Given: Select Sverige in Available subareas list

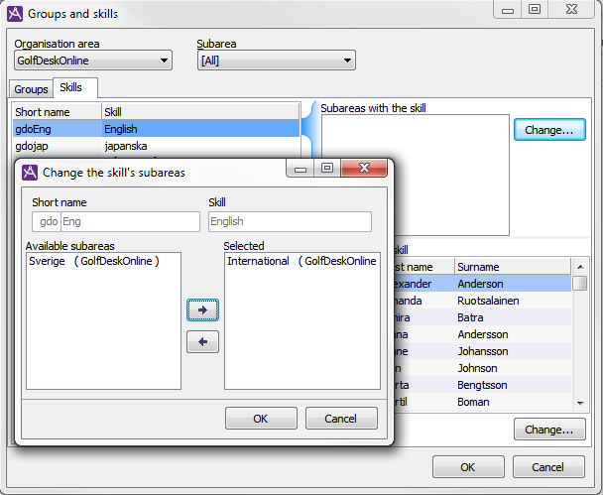Looking at the screenshot, I should tap(94, 262).
